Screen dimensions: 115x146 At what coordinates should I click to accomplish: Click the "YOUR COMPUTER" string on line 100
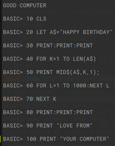pyautogui.click(x=84, y=139)
